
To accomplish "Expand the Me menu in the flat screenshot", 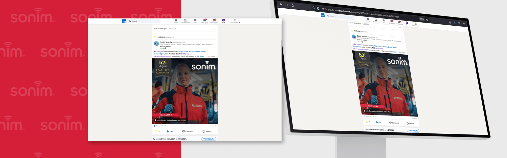I will [223, 21].
